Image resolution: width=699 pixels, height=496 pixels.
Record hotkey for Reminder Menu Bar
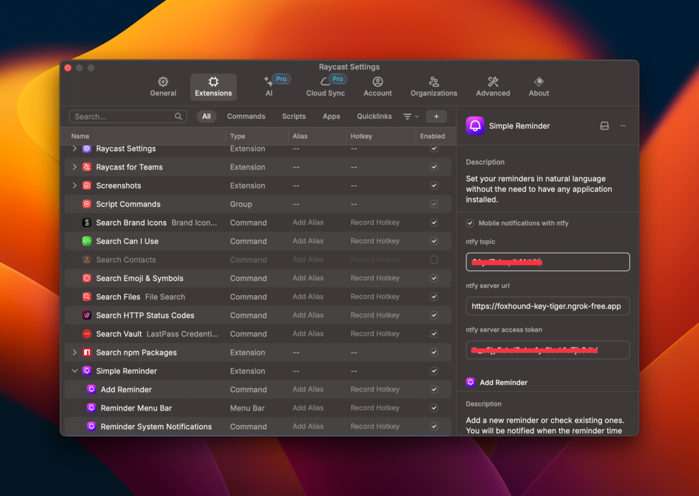[375, 408]
